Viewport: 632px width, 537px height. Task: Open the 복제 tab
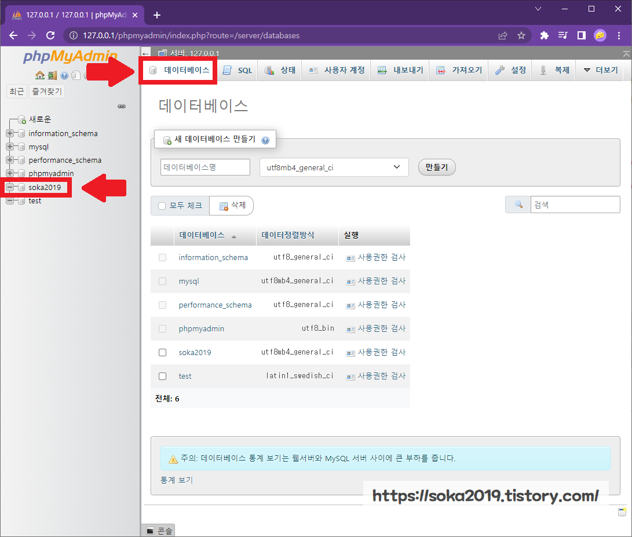pos(554,70)
